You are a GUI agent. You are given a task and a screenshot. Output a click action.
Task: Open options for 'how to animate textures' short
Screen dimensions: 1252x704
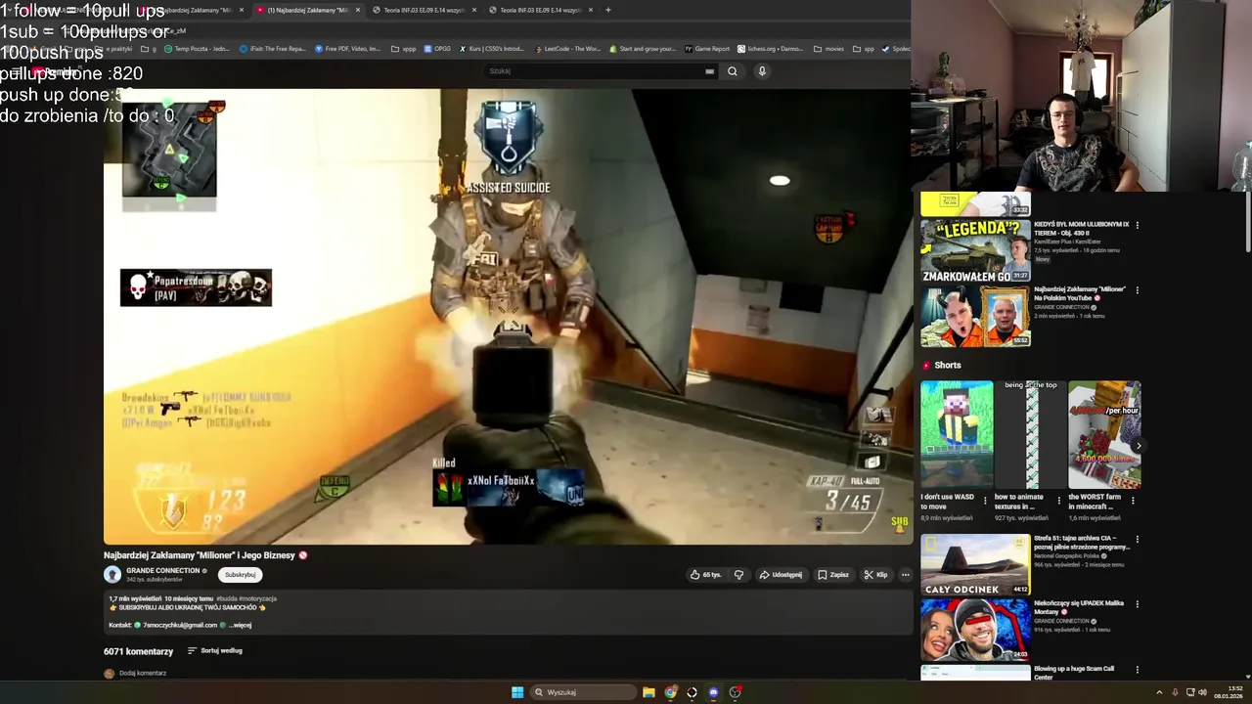[1058, 501]
